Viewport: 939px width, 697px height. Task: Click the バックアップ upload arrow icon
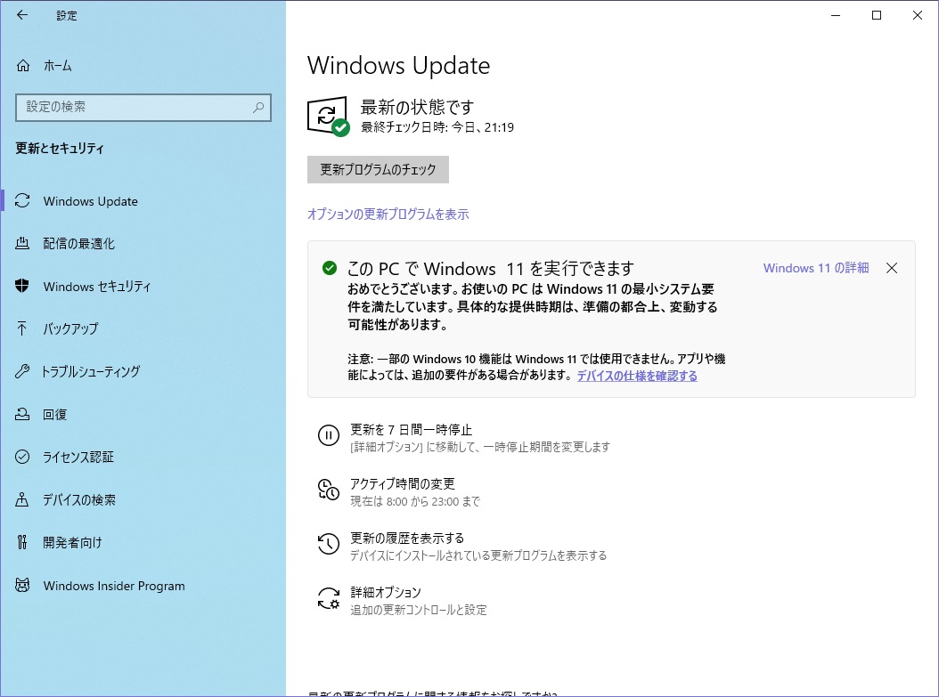[x=22, y=328]
